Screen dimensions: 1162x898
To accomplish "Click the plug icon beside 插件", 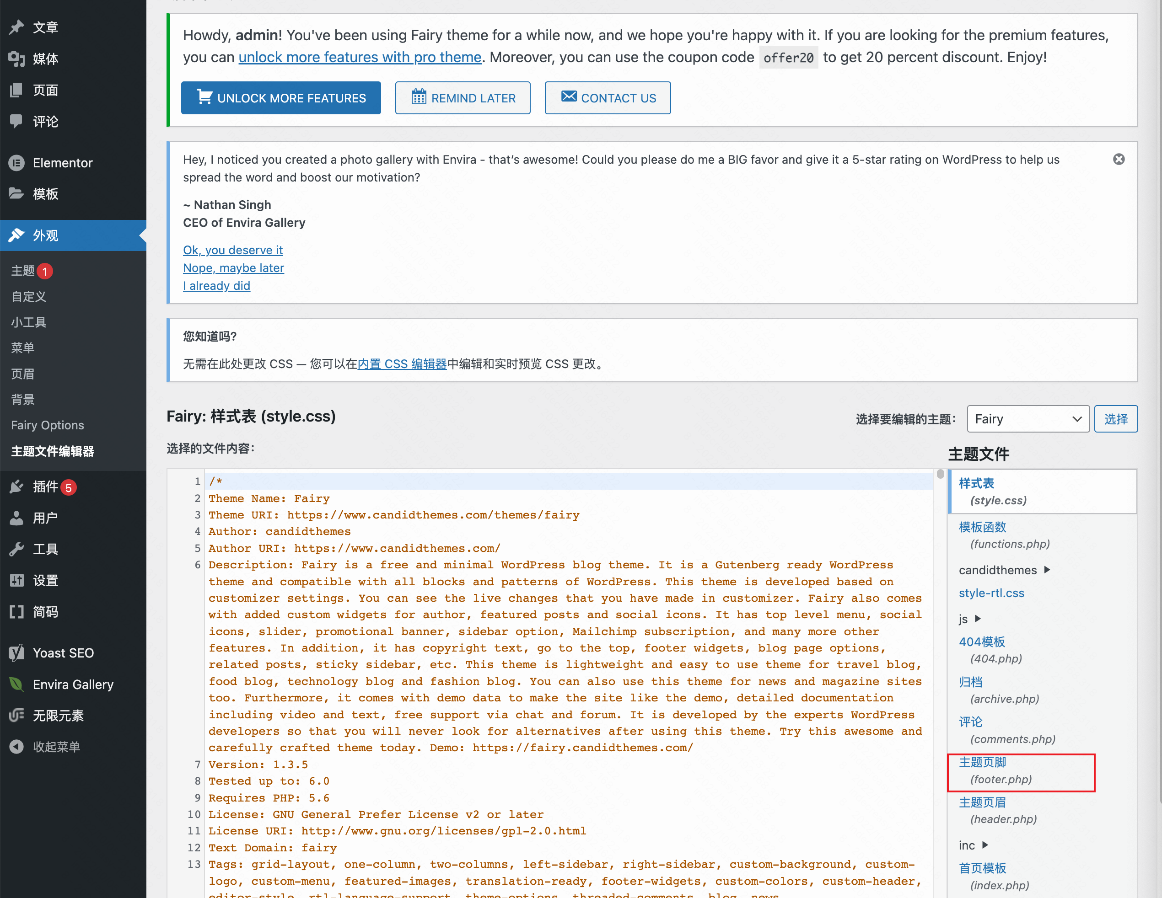I will [16, 486].
